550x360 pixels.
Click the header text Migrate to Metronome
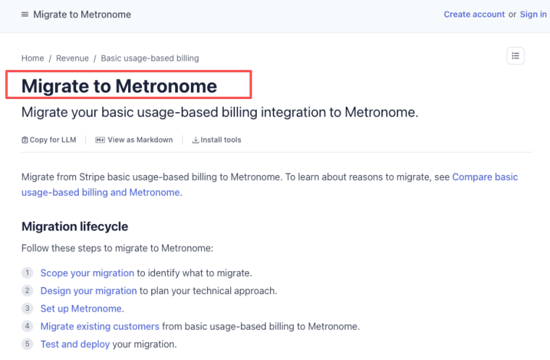82,14
